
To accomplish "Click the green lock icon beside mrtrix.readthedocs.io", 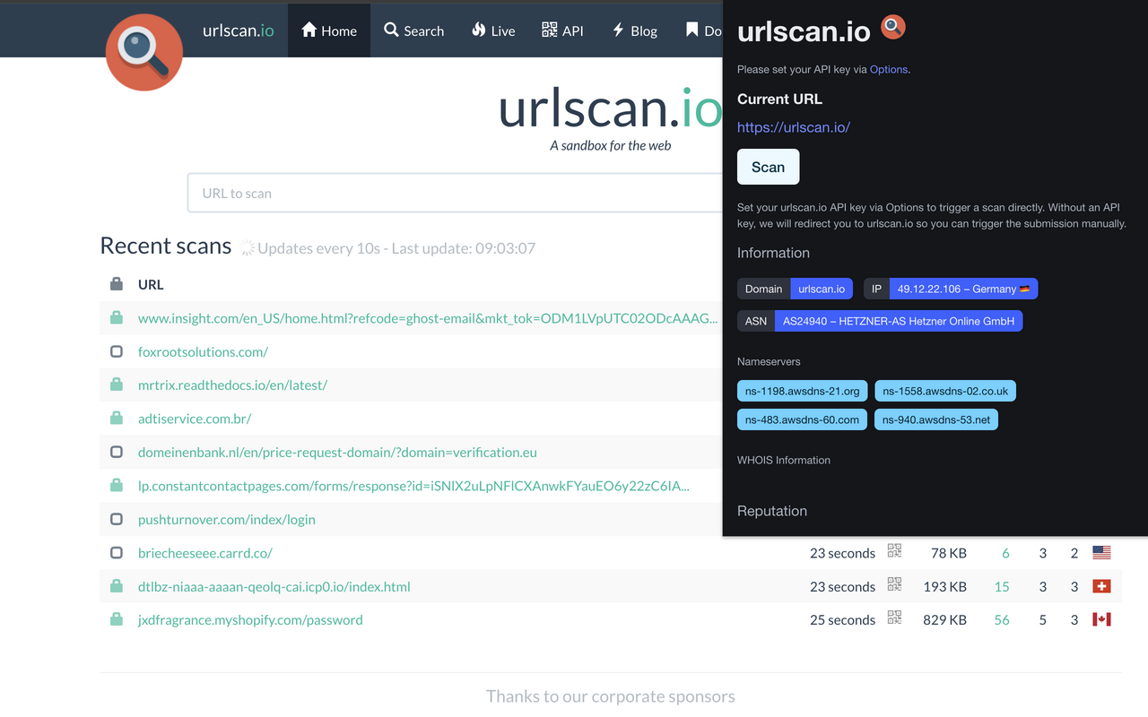I will pos(116,384).
